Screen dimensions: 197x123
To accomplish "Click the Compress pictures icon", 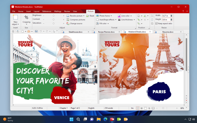I will [68, 20].
